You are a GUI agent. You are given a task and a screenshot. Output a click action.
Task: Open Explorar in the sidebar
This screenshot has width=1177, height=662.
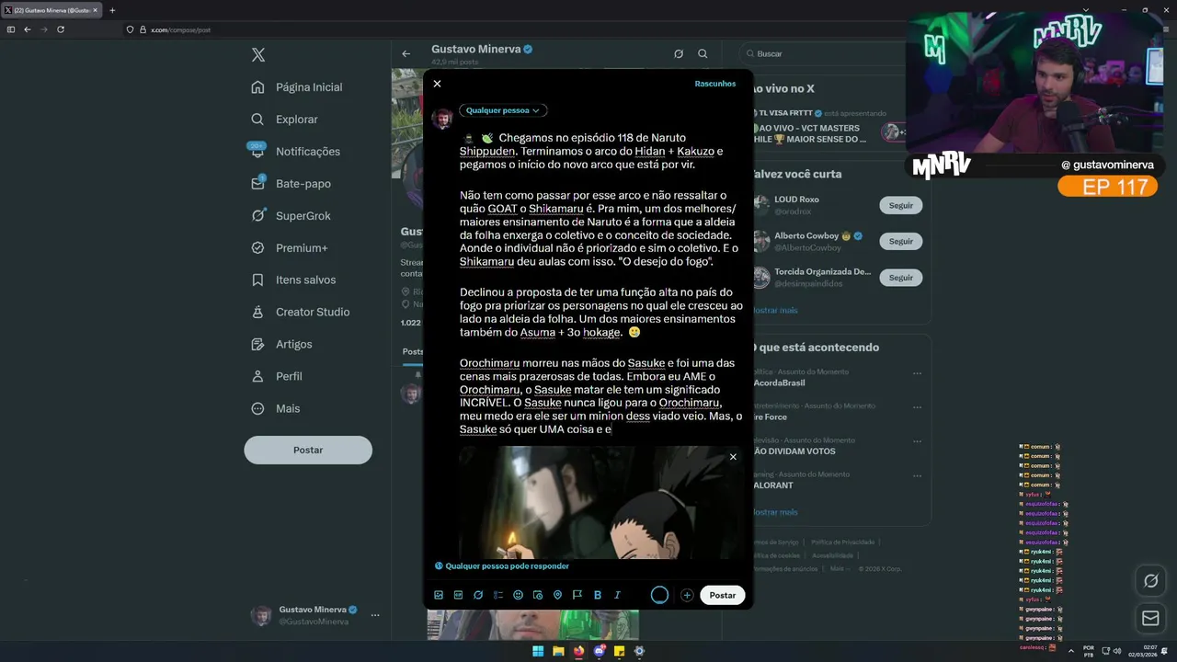click(x=285, y=120)
